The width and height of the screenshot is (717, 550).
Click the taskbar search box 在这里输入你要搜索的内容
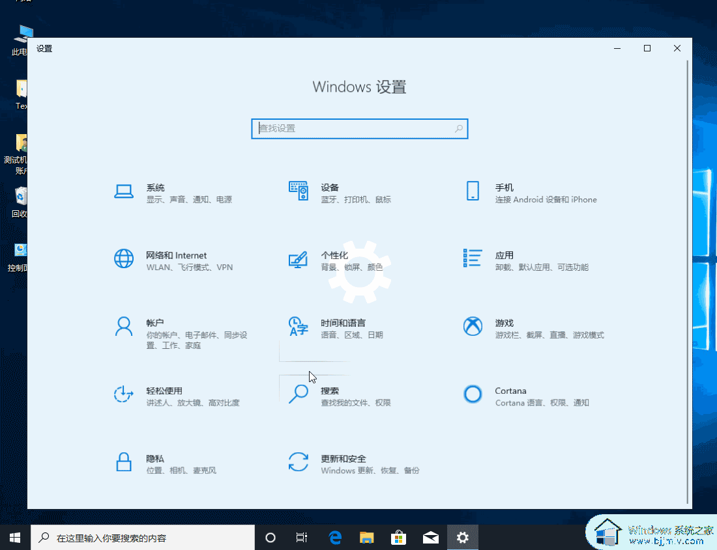[143, 538]
